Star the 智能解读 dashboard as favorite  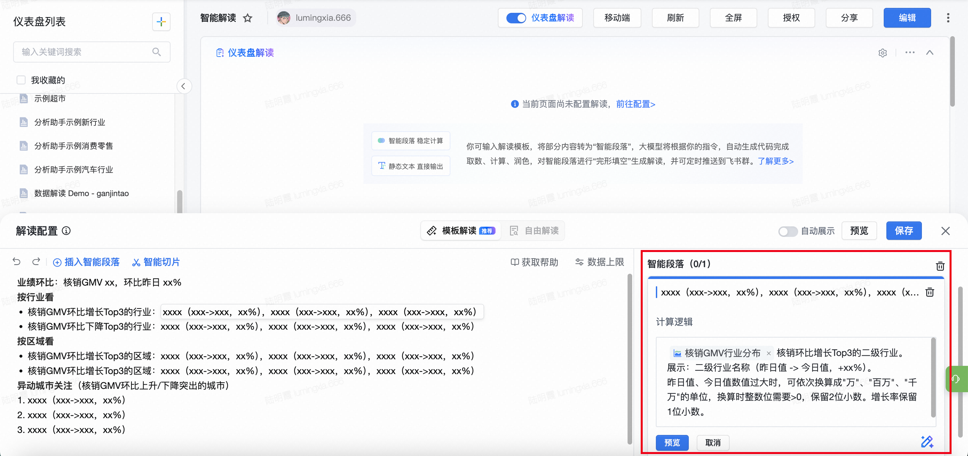tap(248, 18)
